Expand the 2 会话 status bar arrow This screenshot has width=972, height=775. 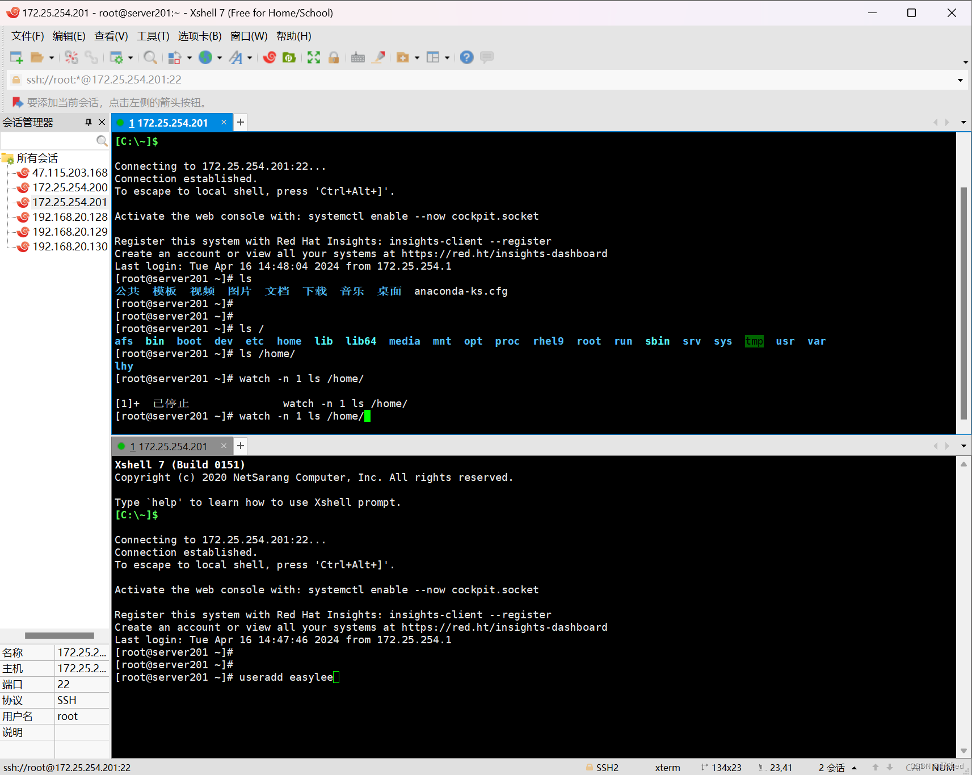(x=854, y=768)
